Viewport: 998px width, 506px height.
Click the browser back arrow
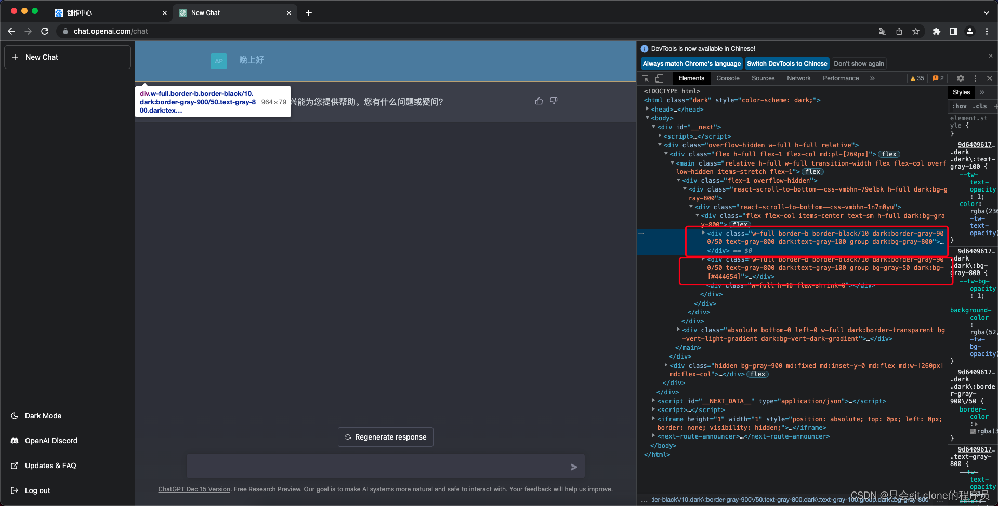[11, 31]
